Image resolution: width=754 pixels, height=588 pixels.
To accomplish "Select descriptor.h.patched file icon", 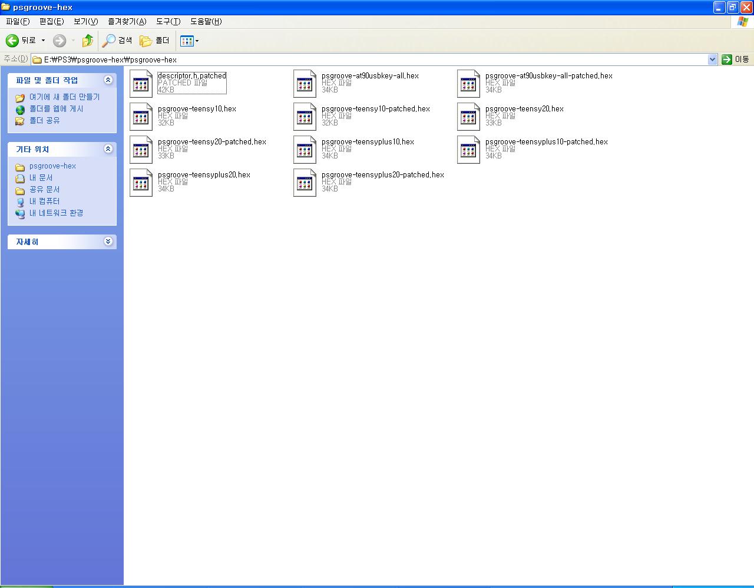I will pyautogui.click(x=141, y=84).
